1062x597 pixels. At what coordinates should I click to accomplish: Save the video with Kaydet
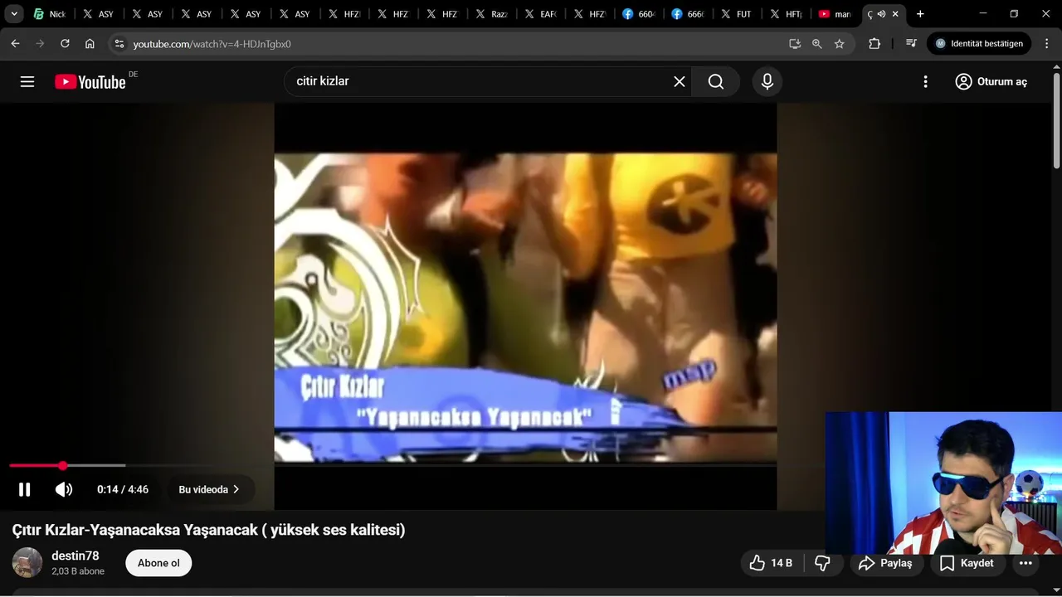tap(967, 563)
